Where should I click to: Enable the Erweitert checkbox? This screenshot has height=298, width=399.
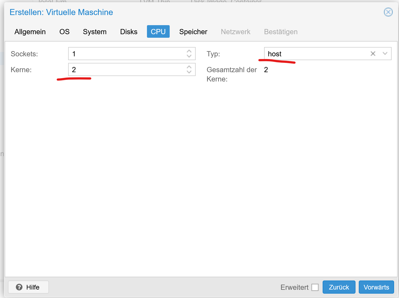pyautogui.click(x=315, y=287)
